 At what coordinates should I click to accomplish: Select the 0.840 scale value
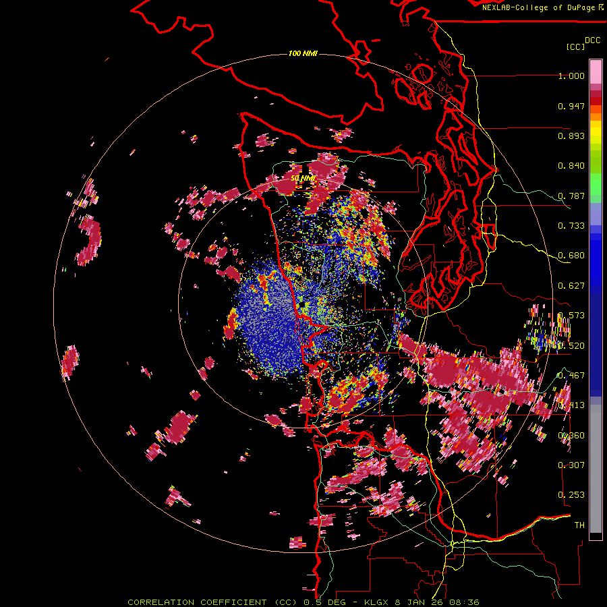click(571, 166)
